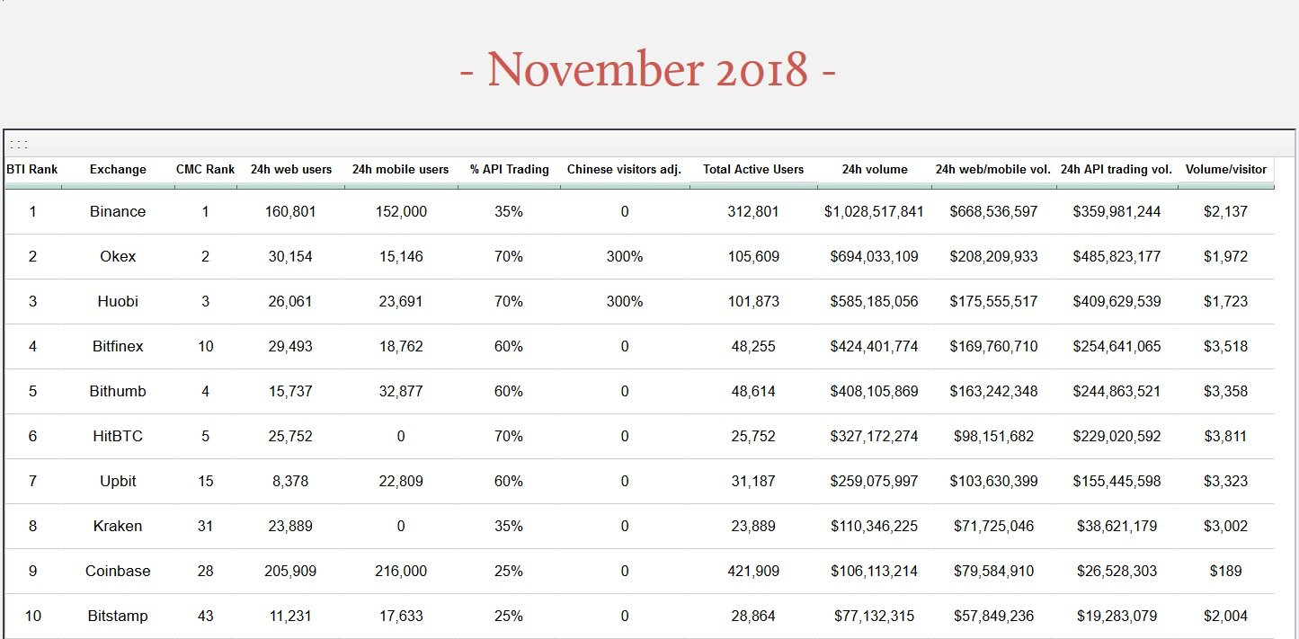Click the Binance exchange name cell
This screenshot has width=1299, height=639.
118,212
